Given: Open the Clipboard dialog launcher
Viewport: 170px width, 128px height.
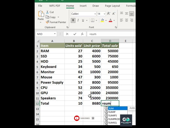Looking at the screenshot, I should click(67, 27).
